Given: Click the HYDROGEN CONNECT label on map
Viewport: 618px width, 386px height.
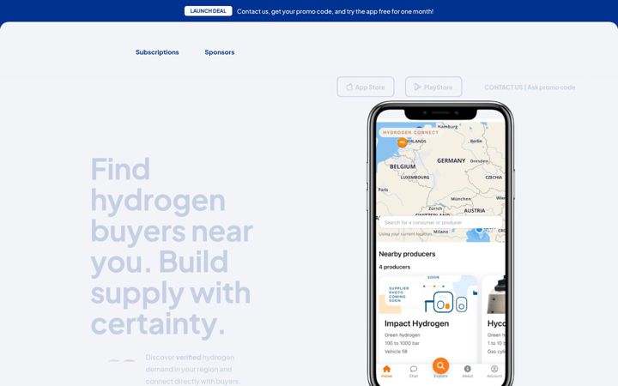Looking at the screenshot, I should coord(410,133).
